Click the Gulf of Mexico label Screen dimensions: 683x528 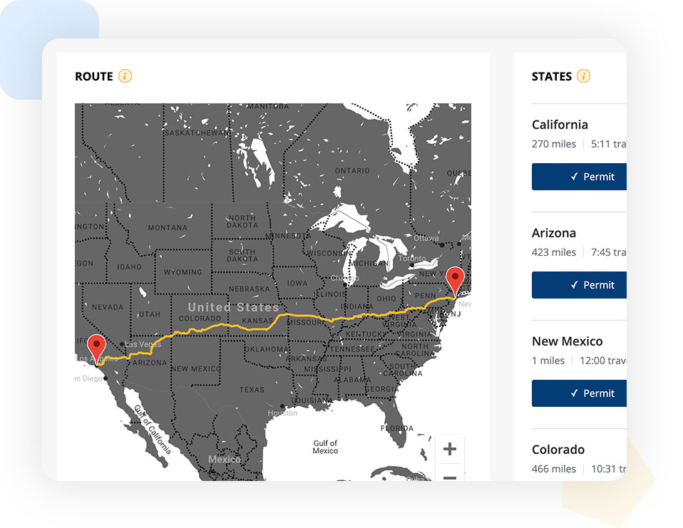pyautogui.click(x=325, y=447)
